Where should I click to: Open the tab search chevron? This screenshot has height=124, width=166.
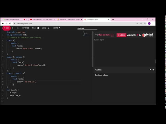(137, 19)
